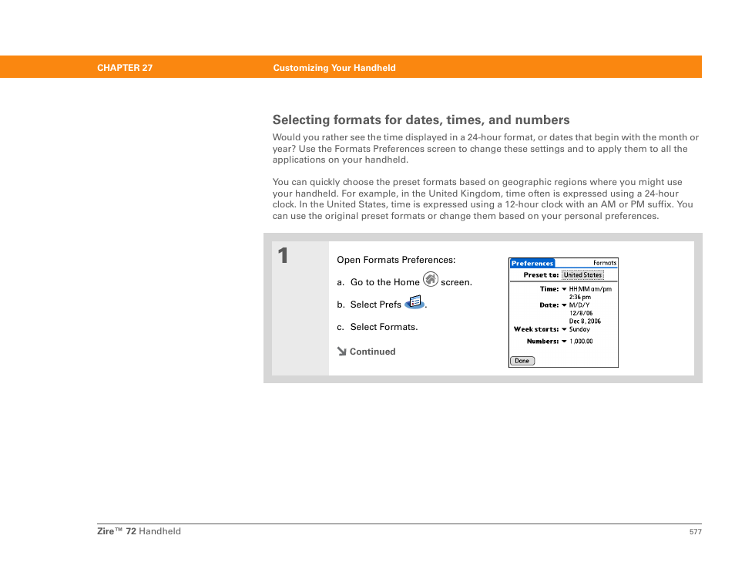This screenshot has width=735, height=569.
Task: Click the 12/8/06 sample date
Action: click(x=581, y=313)
